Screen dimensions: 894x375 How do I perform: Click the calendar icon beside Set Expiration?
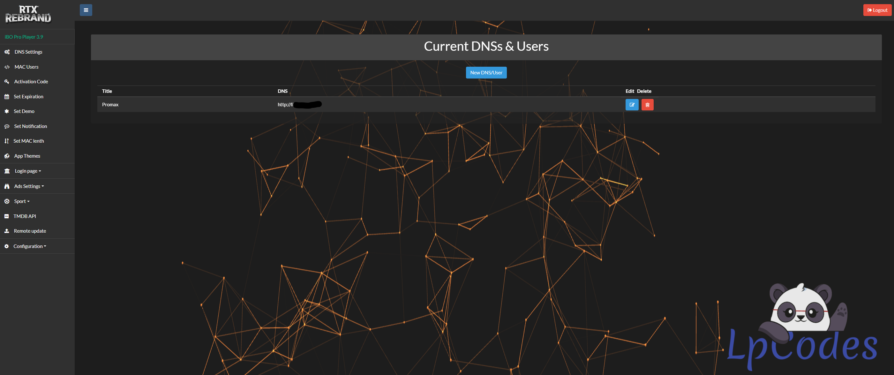click(7, 97)
